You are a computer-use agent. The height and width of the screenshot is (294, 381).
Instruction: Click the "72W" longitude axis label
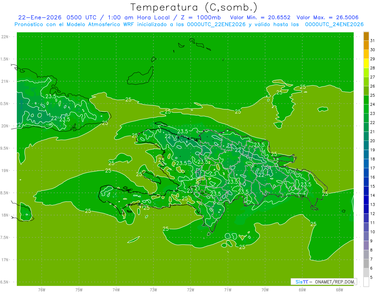[x=190, y=290]
